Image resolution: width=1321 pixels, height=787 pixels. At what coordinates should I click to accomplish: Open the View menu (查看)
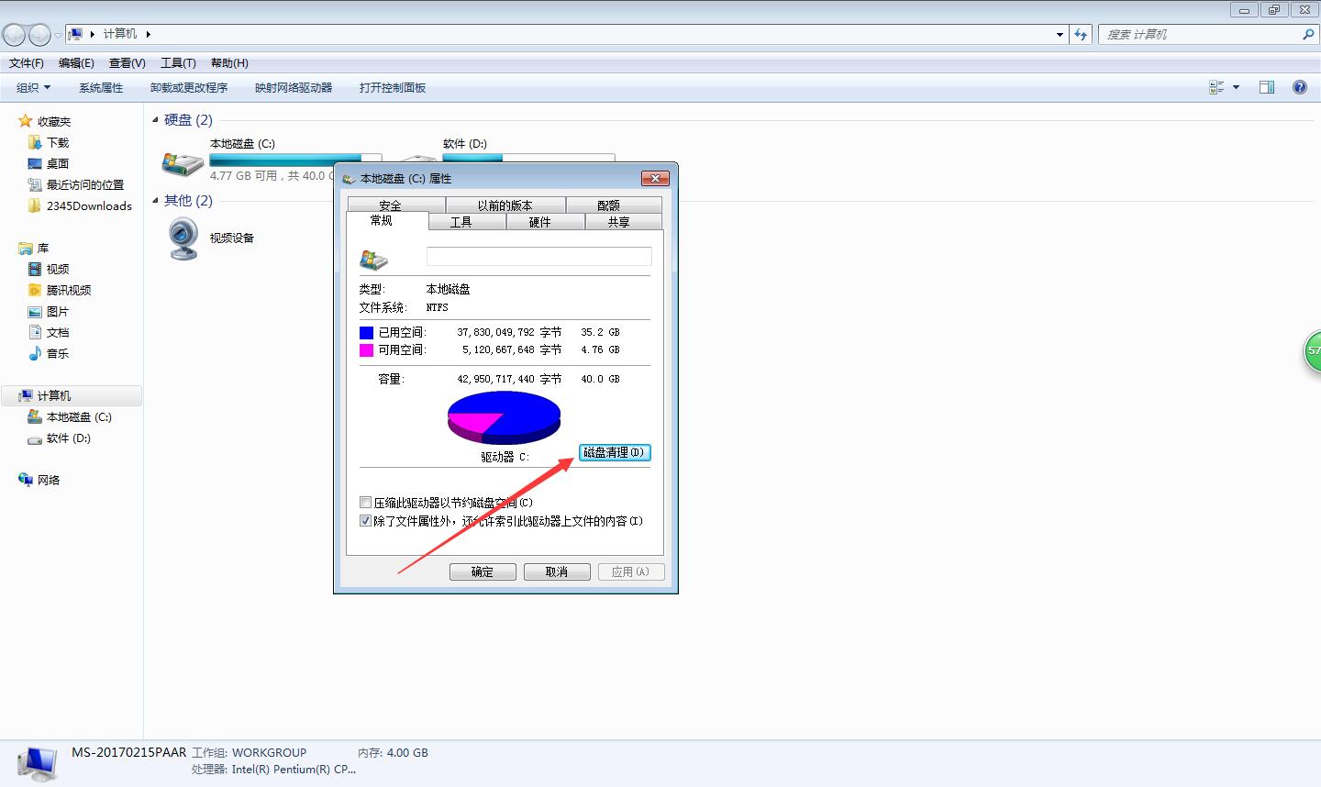[x=127, y=63]
